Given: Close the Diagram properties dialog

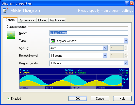Looking at the screenshot, I should (x=132, y=3).
